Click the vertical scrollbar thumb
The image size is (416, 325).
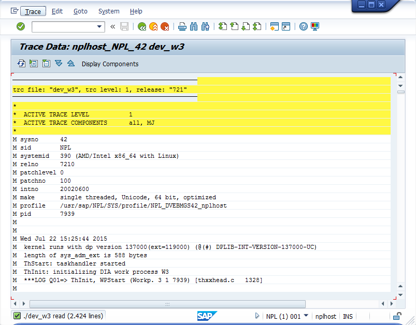click(400, 92)
